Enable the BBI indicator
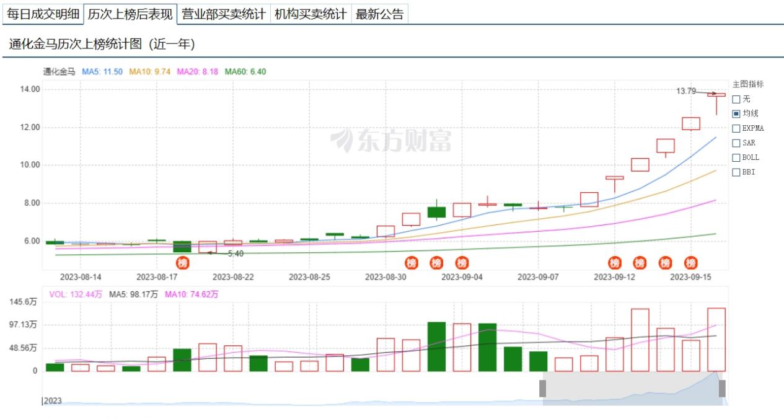784x419 pixels. click(x=736, y=172)
